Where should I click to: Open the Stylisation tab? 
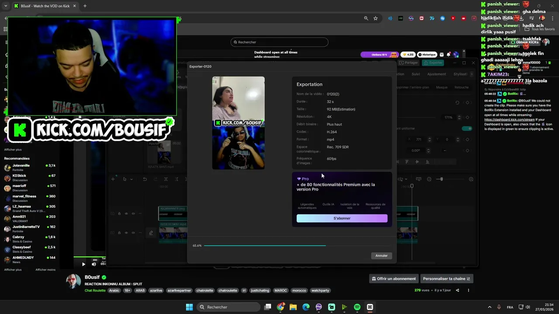460,74
